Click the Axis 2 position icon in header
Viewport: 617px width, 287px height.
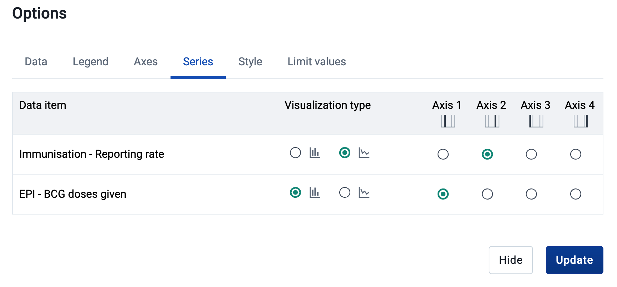(x=492, y=121)
